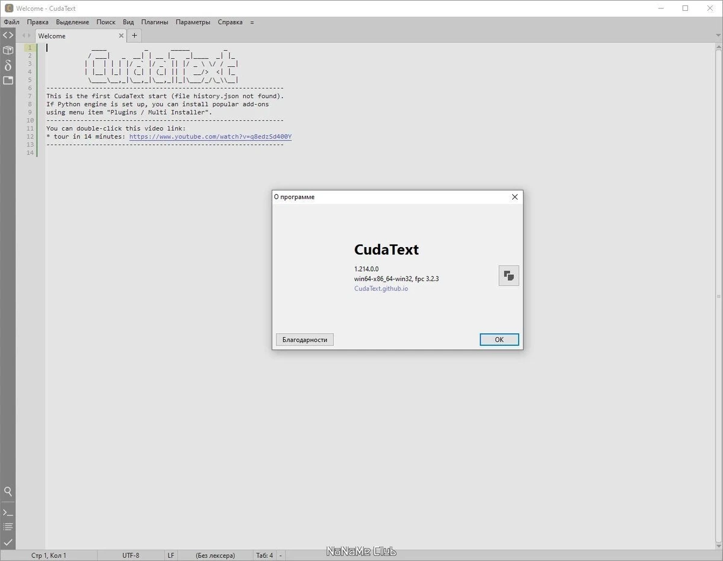The width and height of the screenshot is (723, 561).
Task: Click the CudaText heading in About dialog
Action: [x=386, y=249]
